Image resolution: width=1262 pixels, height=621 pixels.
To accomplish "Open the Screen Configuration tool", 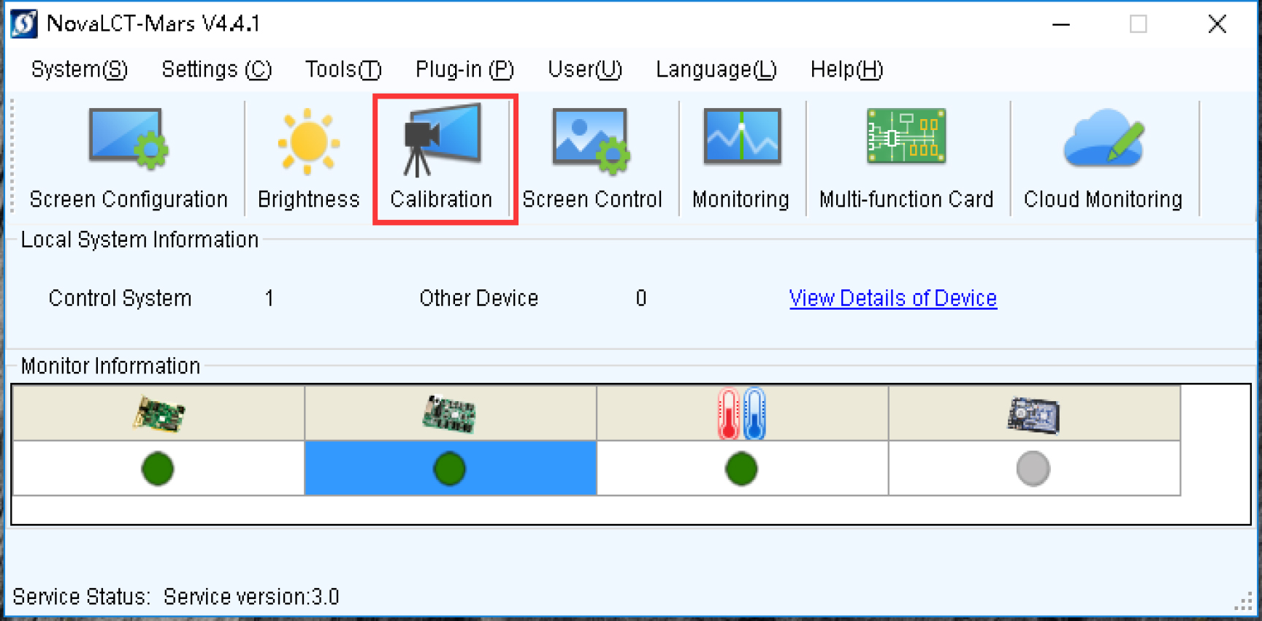I will click(x=129, y=158).
